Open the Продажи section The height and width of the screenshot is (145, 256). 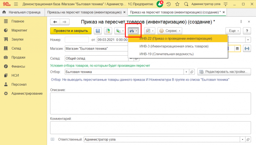pyautogui.click(x=18, y=57)
